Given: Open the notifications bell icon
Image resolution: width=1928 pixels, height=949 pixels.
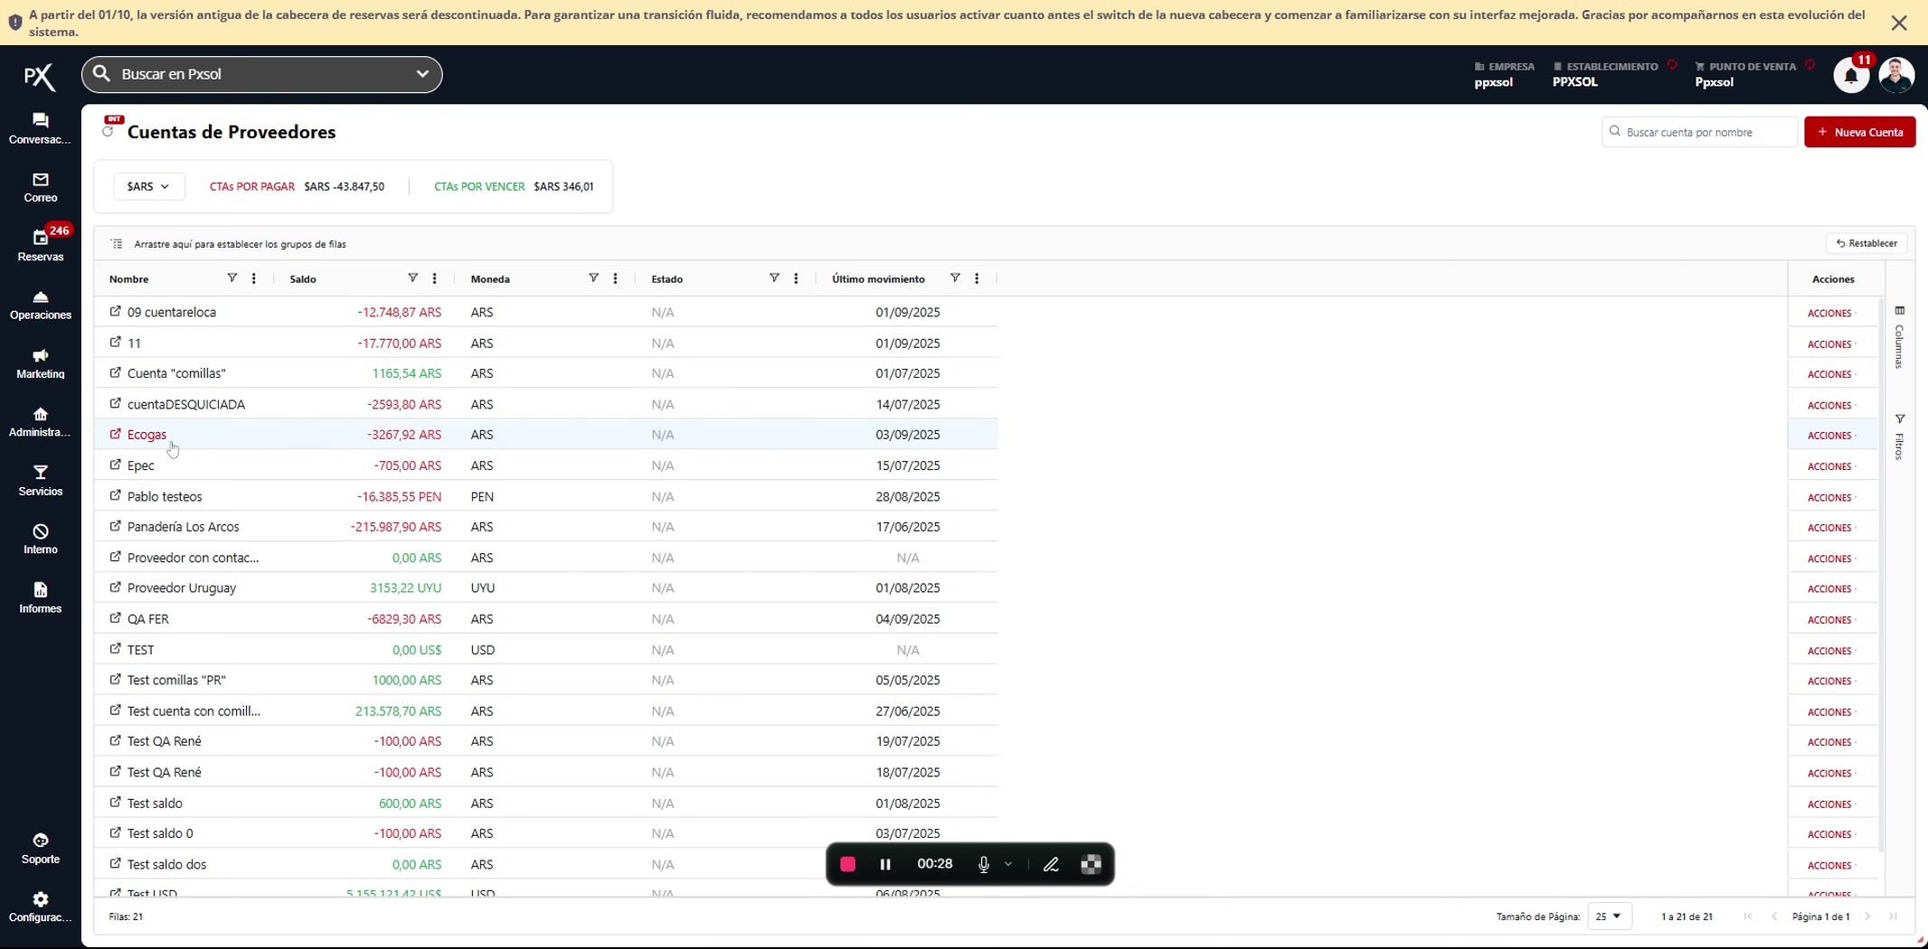Looking at the screenshot, I should [1850, 76].
